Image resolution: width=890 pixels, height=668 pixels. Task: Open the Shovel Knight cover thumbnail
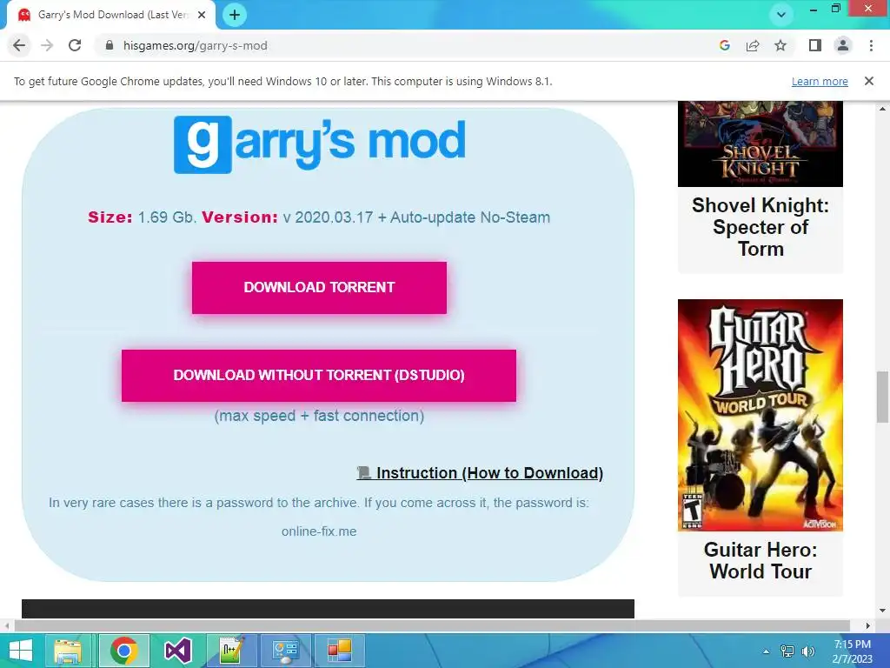760,144
